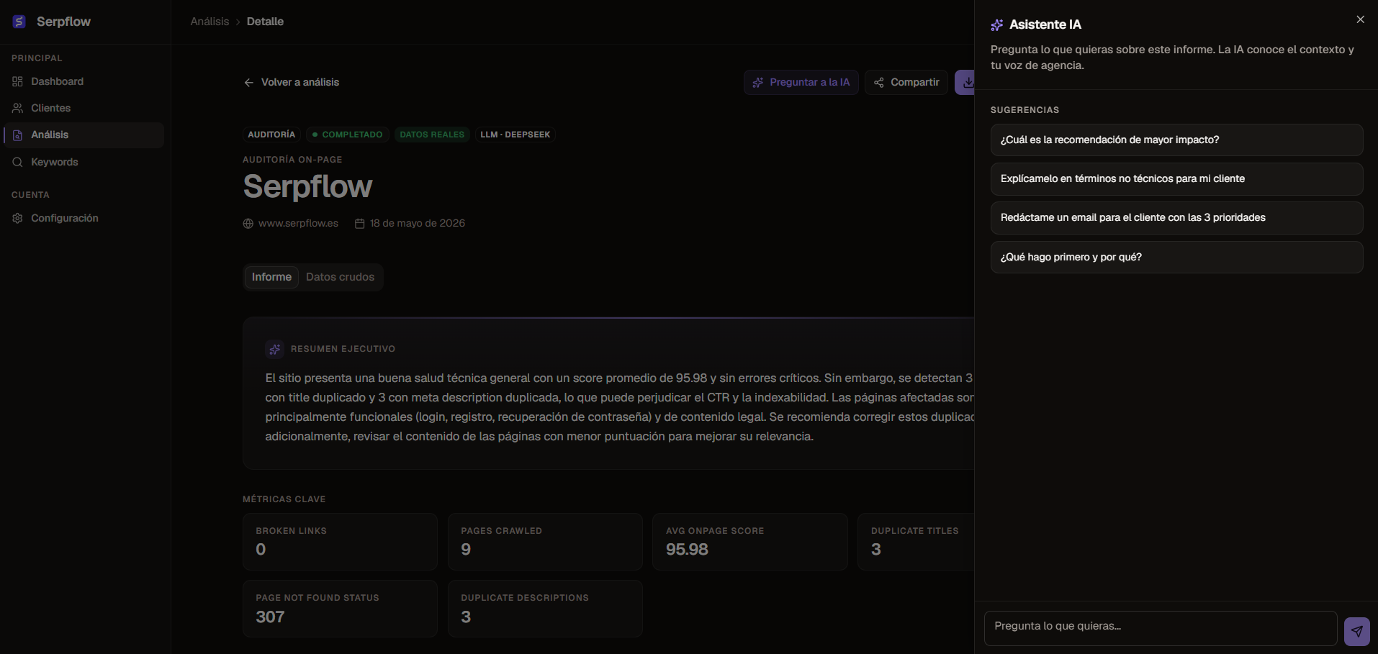Click the Avg Onpage Score card
This screenshot has width=1378, height=654.
tap(750, 542)
